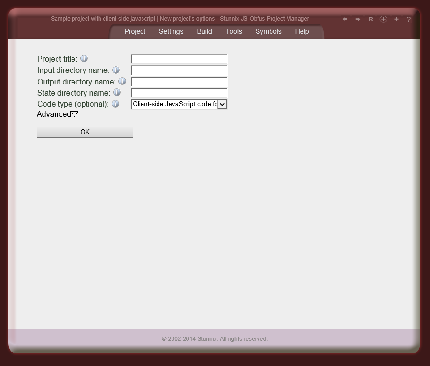Image resolution: width=430 pixels, height=366 pixels.
Task: Click info icon beside Output directory name
Action: pyautogui.click(x=122, y=81)
